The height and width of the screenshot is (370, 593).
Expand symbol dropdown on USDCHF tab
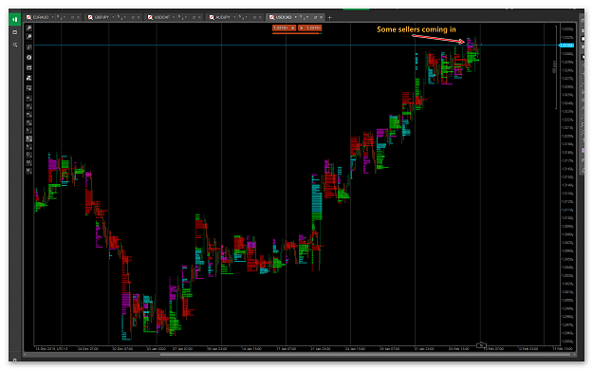(x=174, y=17)
